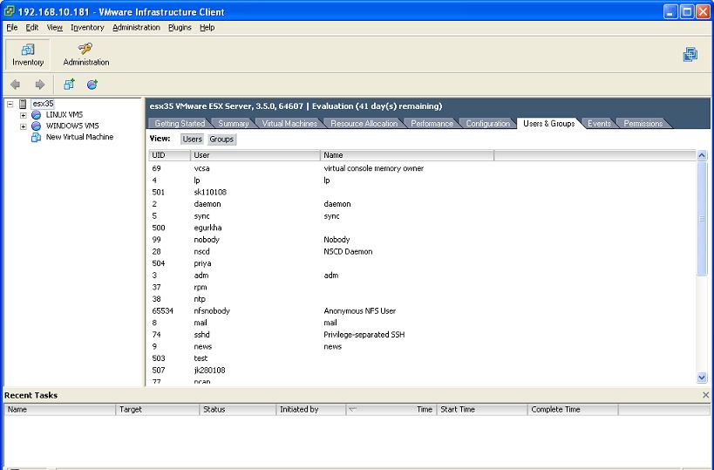
Task: Open the View menu
Action: pyautogui.click(x=55, y=27)
